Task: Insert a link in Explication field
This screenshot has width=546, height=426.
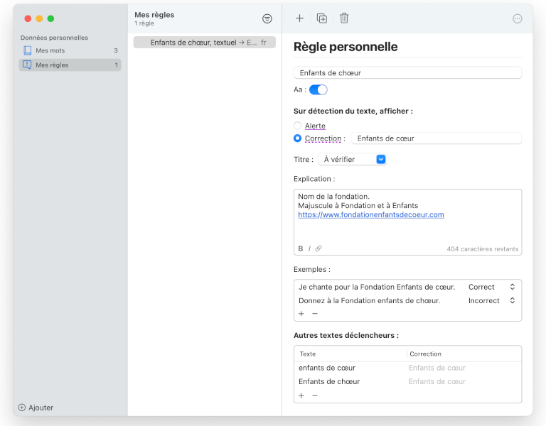Action: 318,248
